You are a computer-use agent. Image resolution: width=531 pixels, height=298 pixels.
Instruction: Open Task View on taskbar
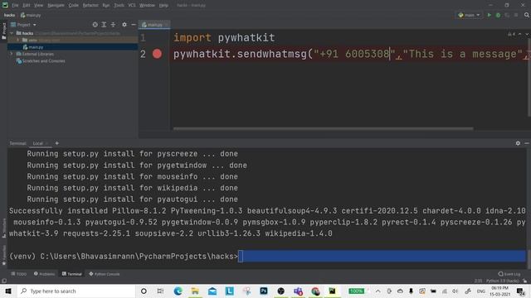click(x=160, y=291)
